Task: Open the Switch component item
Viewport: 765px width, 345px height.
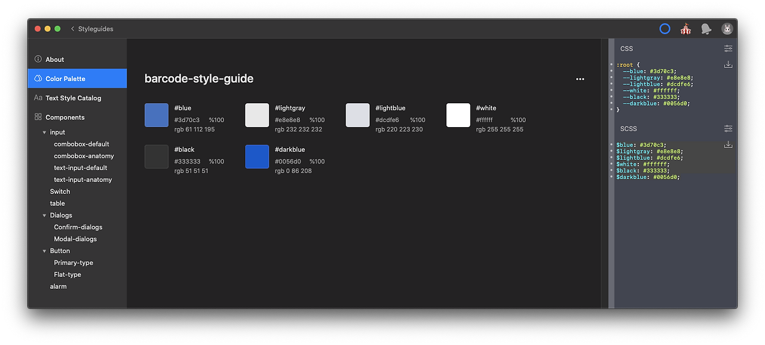Action: (x=60, y=192)
